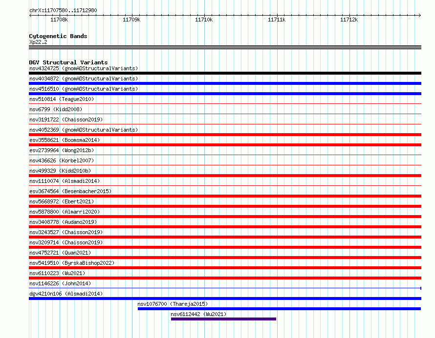The width and height of the screenshot is (435, 338).
Task: Click esv3674564 (Besenbacher2015) label
Action: pos(70,191)
